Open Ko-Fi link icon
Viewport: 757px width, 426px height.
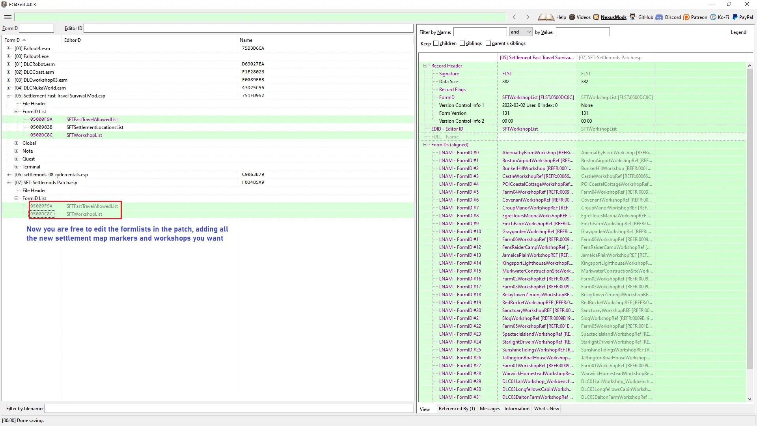point(713,17)
